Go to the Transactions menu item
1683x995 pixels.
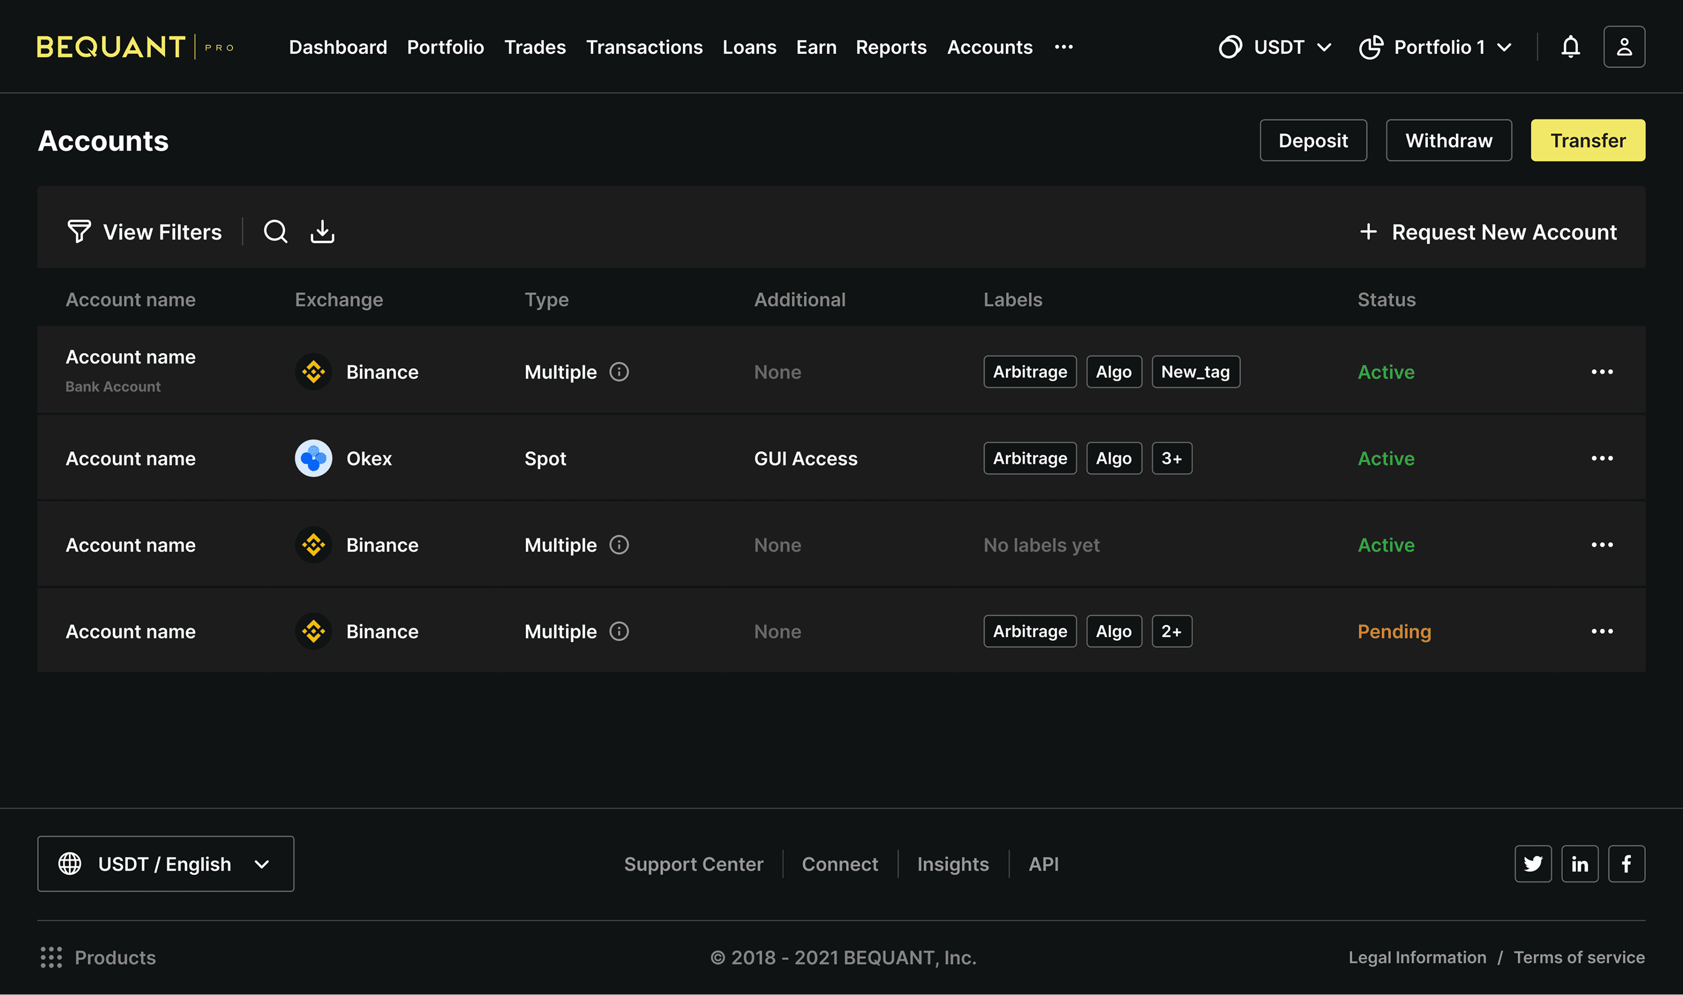(644, 47)
